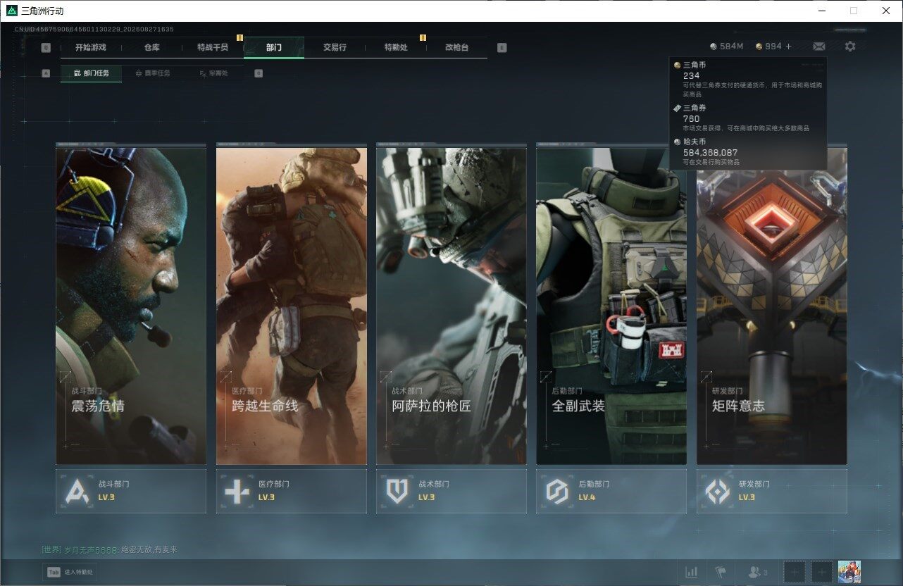Click the squad plus slot beside the avatar
Image resolution: width=903 pixels, height=586 pixels.
pos(822,572)
